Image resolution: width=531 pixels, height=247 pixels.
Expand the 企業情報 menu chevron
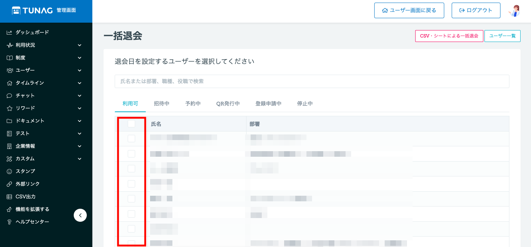[79, 146]
